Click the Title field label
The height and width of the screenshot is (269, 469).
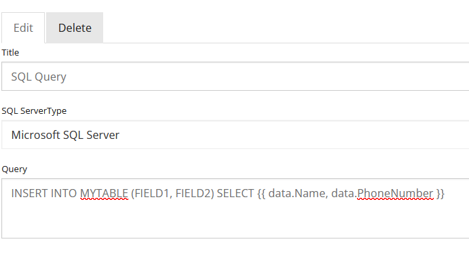(x=10, y=53)
